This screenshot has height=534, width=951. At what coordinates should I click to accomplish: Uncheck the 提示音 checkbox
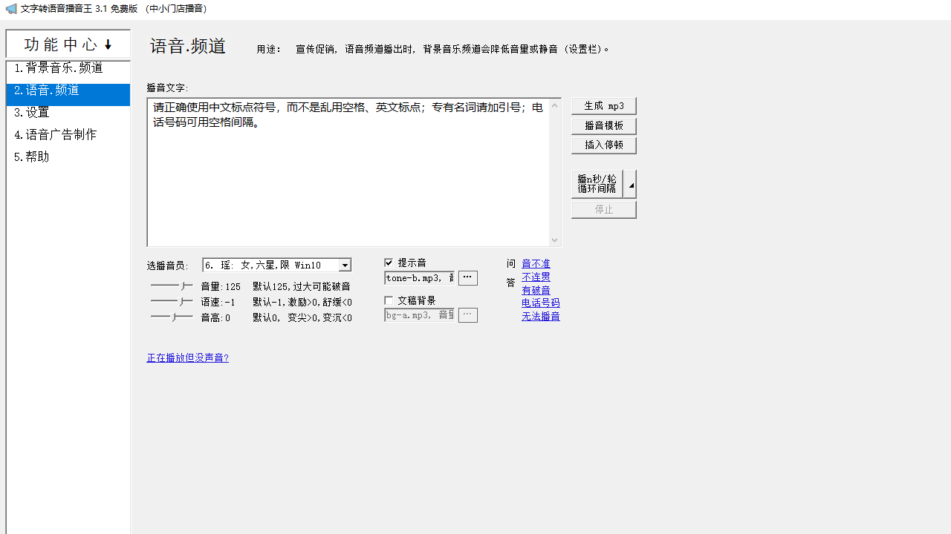click(x=389, y=262)
